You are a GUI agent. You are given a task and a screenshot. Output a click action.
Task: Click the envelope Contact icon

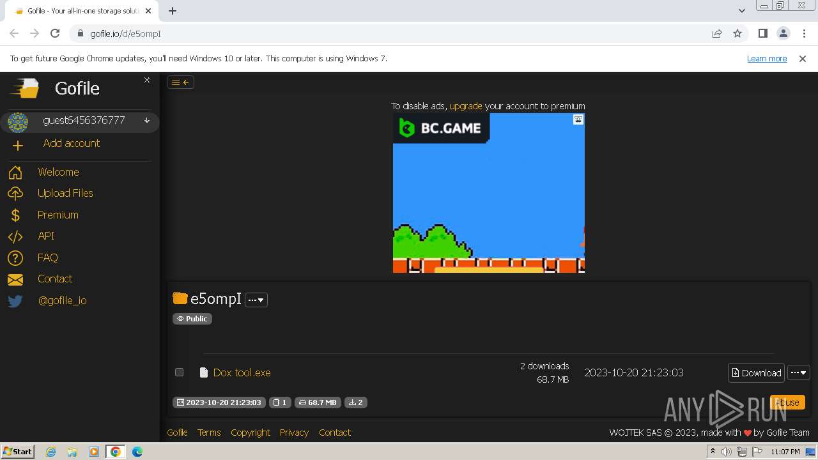(15, 279)
